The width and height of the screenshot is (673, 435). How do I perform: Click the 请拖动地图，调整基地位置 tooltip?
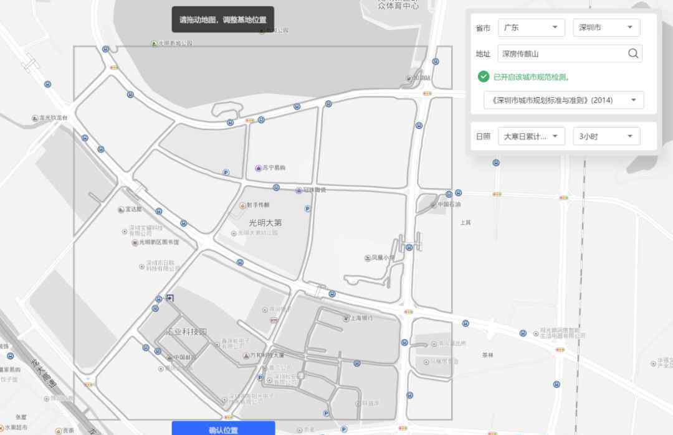(222, 19)
